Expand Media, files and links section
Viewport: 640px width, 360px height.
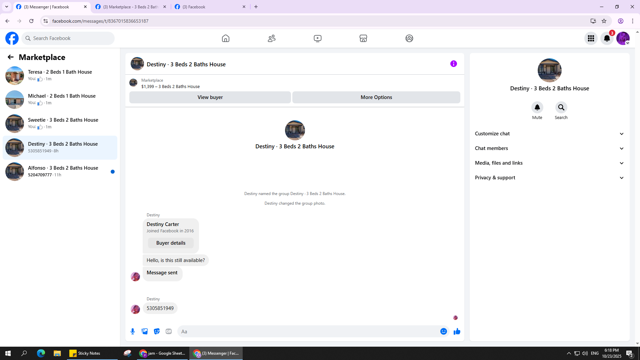(x=549, y=163)
